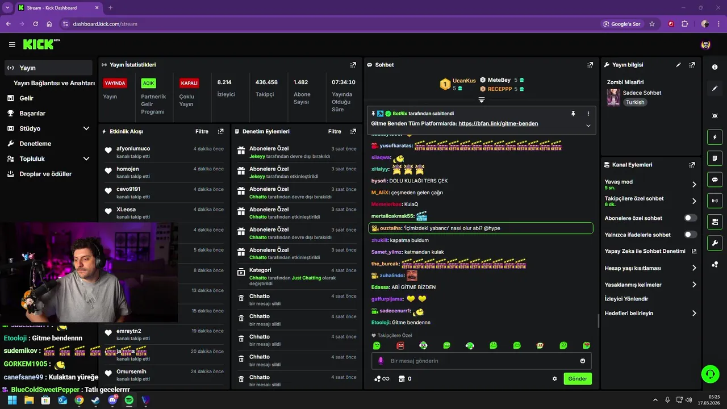The height and width of the screenshot is (409, 727).
Task: Pop out the Yayın İstatistikleri panel
Action: pyautogui.click(x=353, y=65)
